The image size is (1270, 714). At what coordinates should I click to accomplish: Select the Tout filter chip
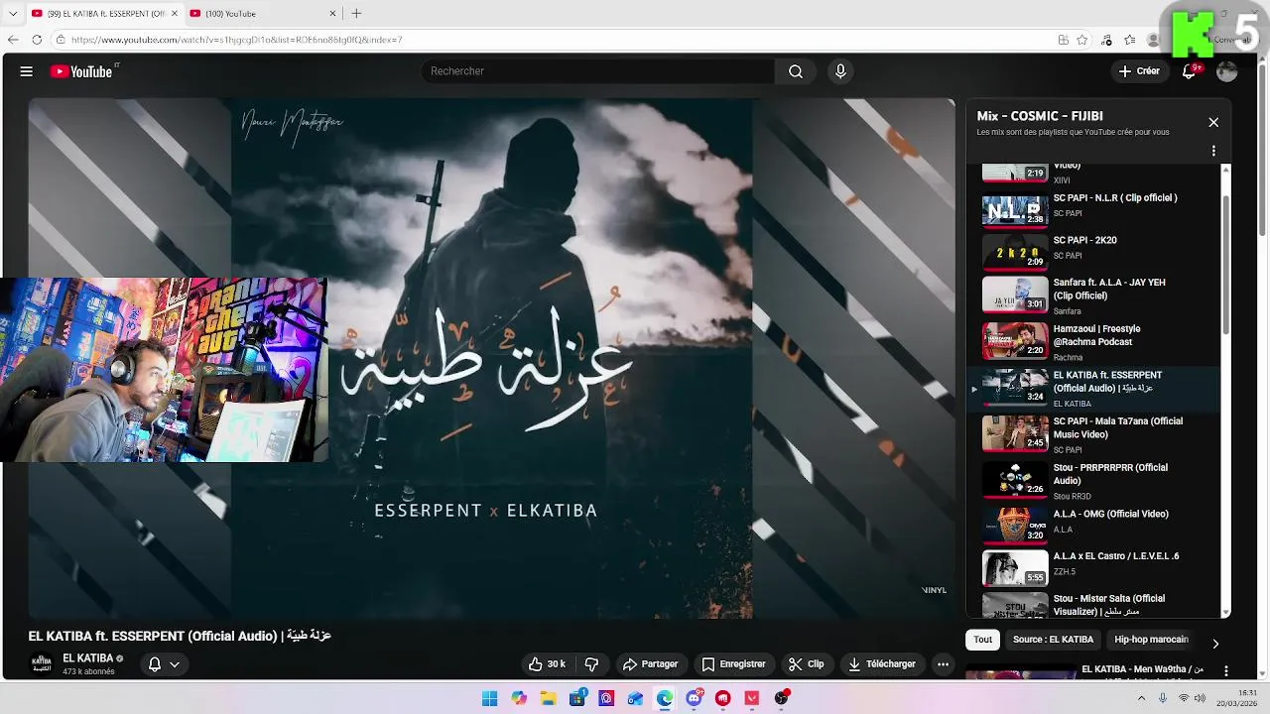tap(983, 640)
